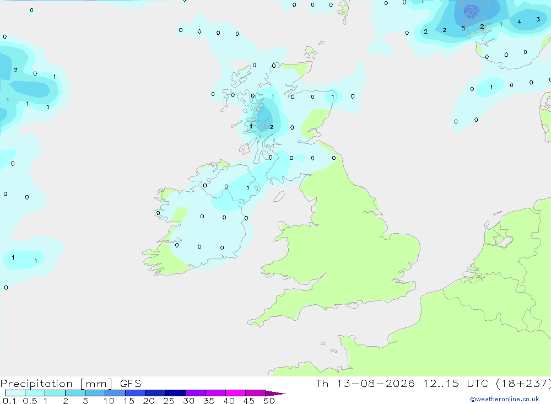Select the 5 to 10 mm legend swatch
The height and width of the screenshot is (404, 551).
coord(95,393)
